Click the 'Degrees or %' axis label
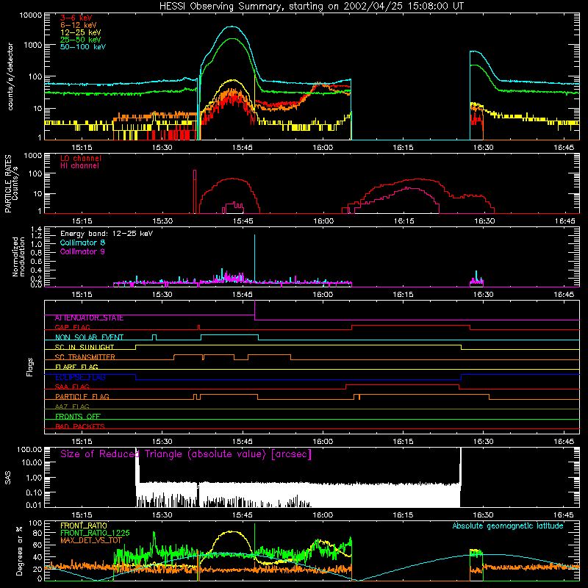The height and width of the screenshot is (588, 588). (x=19, y=551)
